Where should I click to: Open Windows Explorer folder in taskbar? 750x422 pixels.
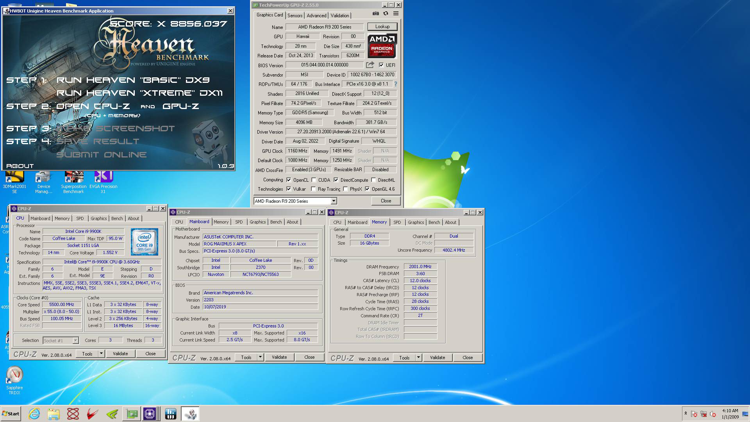click(54, 414)
